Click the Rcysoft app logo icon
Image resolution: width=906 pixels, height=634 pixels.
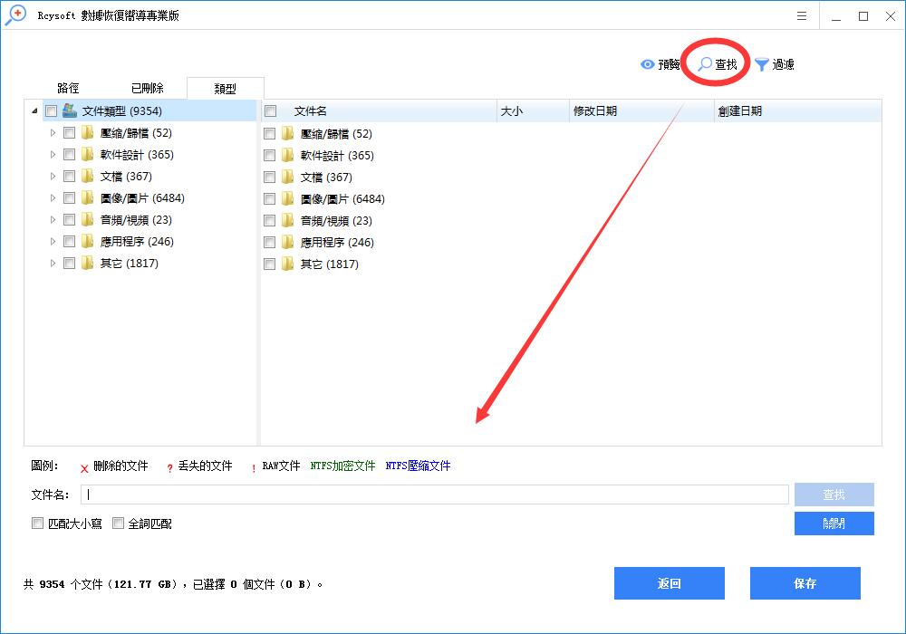point(14,15)
